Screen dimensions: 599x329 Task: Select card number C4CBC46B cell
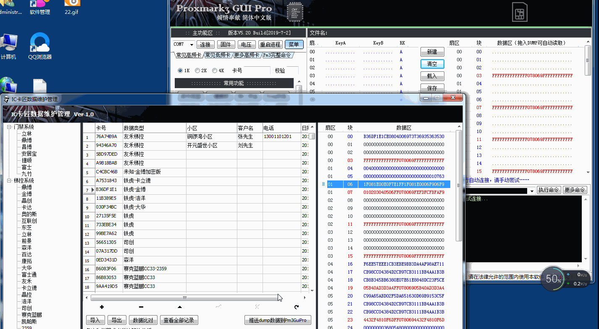click(x=108, y=172)
